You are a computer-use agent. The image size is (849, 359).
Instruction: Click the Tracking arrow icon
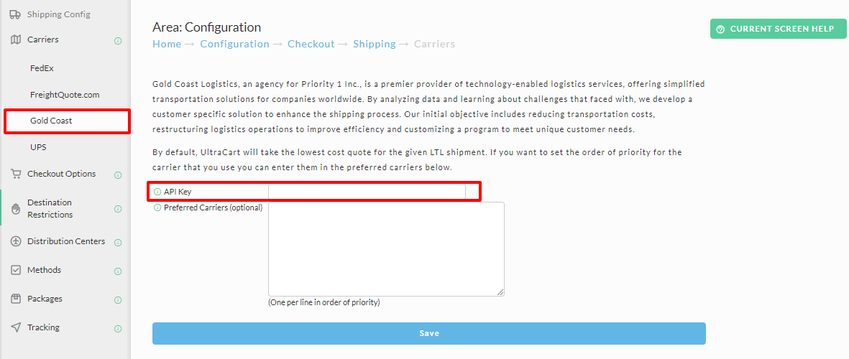16,327
